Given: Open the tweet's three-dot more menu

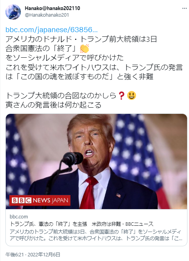Looking at the screenshot, I should pos(184,8).
